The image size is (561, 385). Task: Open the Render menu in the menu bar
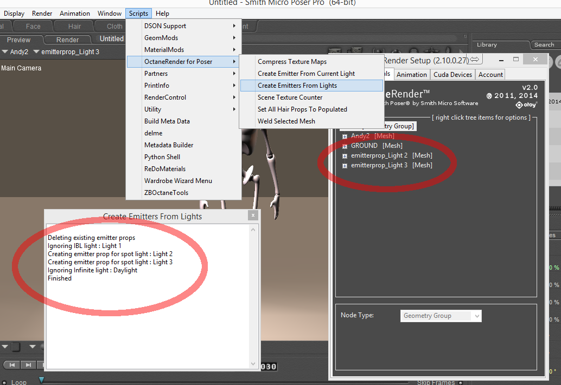[42, 14]
